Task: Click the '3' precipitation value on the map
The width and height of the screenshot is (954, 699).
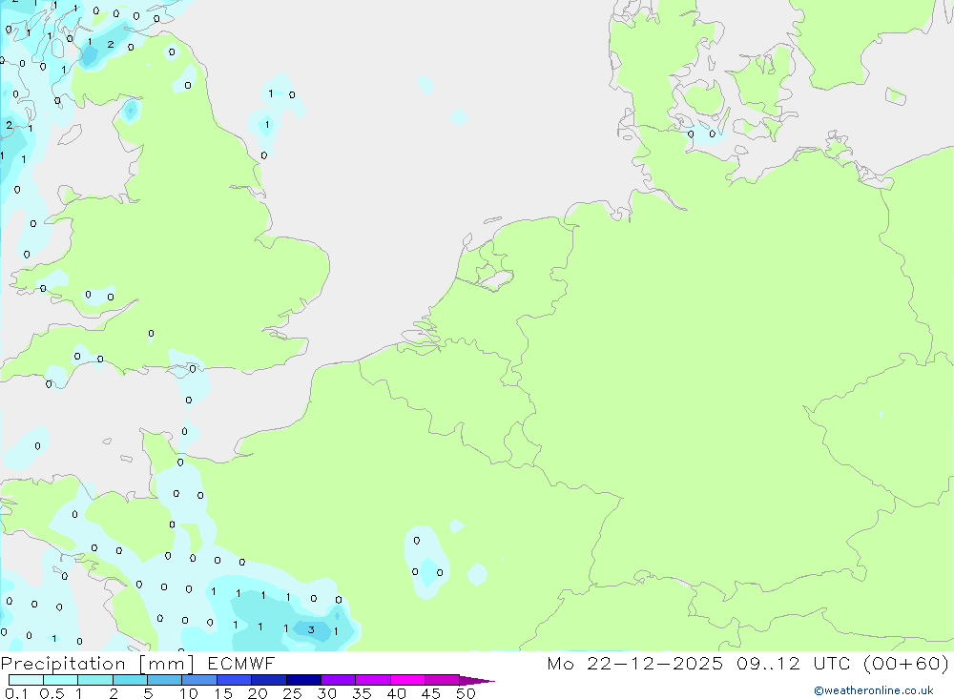Action: click(311, 629)
